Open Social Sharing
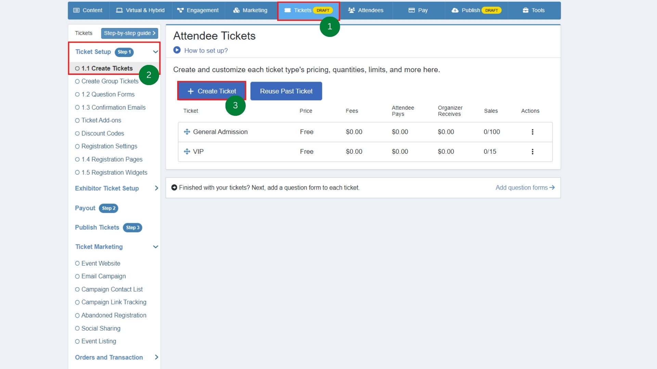 [98, 328]
